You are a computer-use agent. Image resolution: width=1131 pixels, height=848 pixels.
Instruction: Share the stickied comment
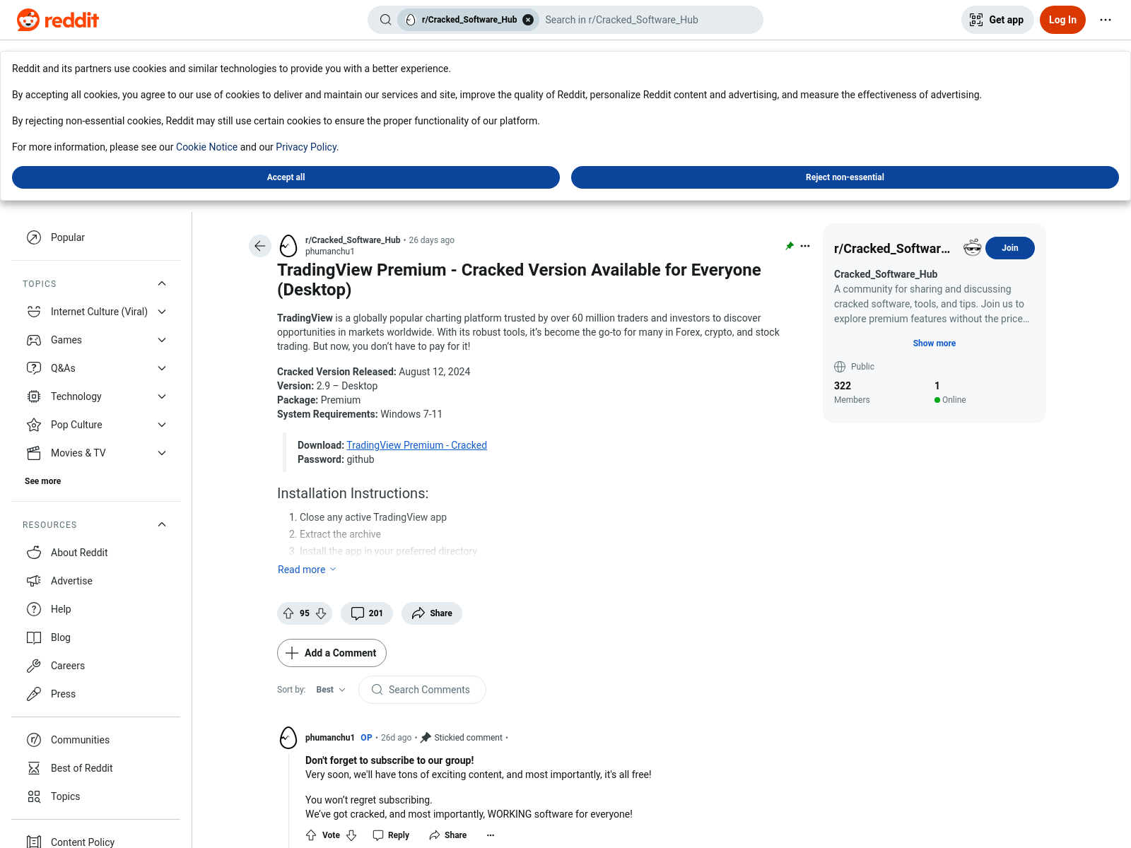pyautogui.click(x=447, y=835)
